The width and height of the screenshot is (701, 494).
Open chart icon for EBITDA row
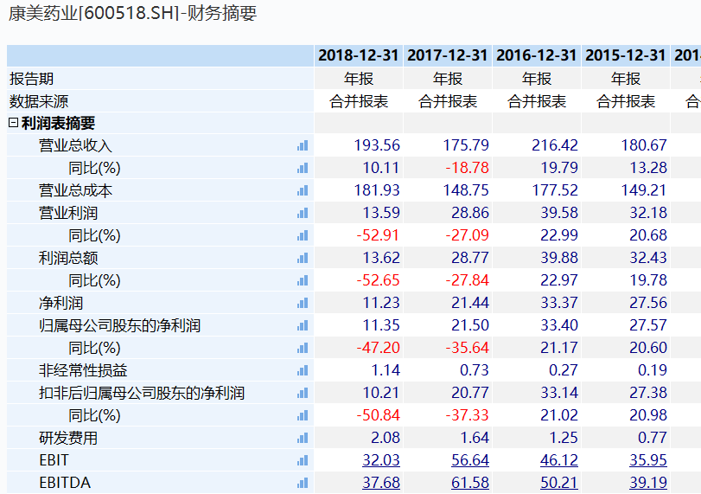click(x=303, y=483)
